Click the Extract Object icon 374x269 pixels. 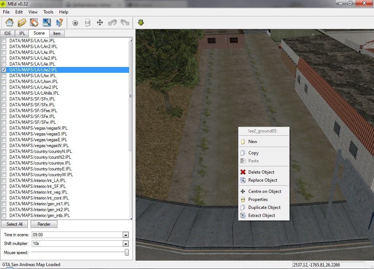tap(243, 215)
